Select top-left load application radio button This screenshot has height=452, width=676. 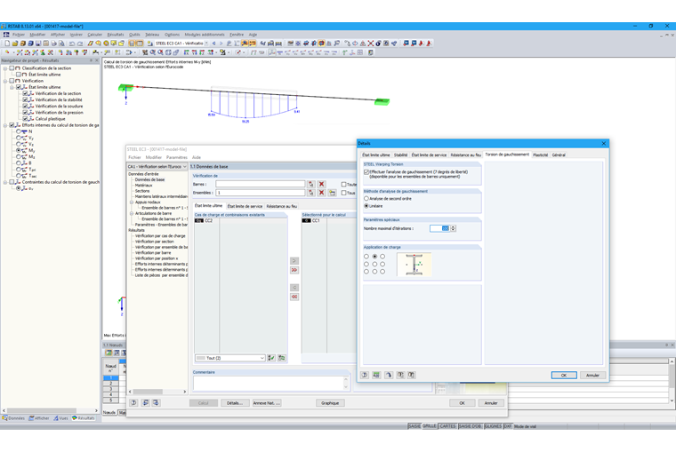coord(366,257)
